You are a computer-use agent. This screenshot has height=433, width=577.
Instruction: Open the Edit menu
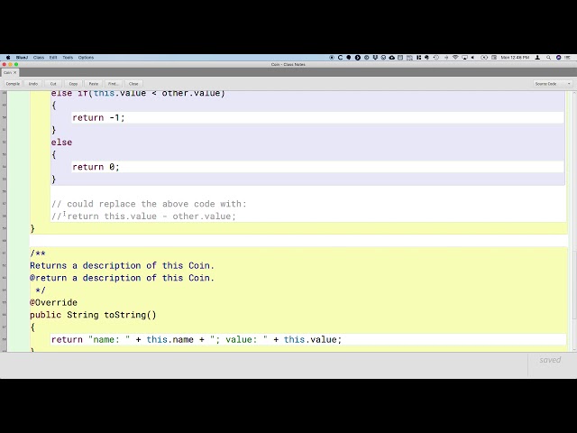coord(53,58)
